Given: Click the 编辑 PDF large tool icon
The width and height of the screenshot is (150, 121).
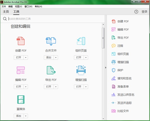Looking at the screenshot, I should (x=21, y=70).
